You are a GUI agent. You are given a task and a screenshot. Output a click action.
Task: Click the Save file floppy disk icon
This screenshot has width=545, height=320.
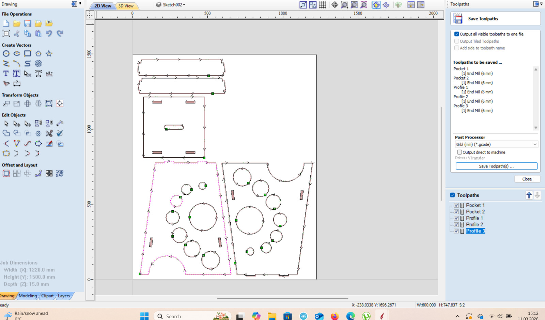(28, 23)
